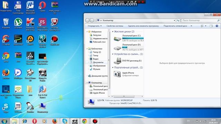Open the change view dropdown arrow

[x=206, y=26]
